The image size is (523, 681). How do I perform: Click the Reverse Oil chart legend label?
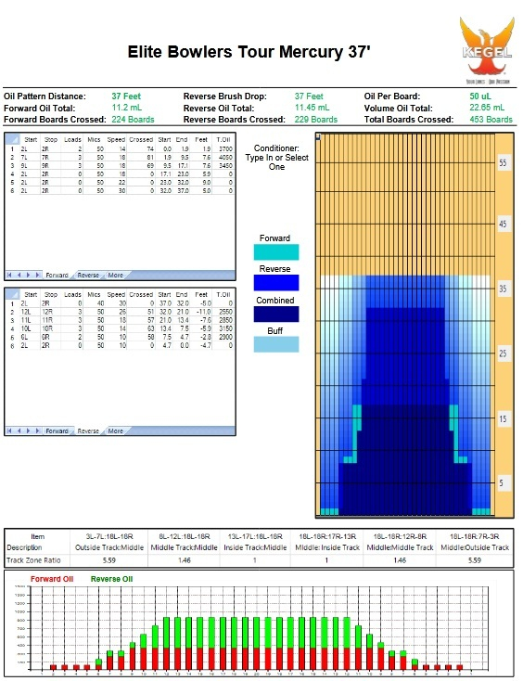pos(111,579)
